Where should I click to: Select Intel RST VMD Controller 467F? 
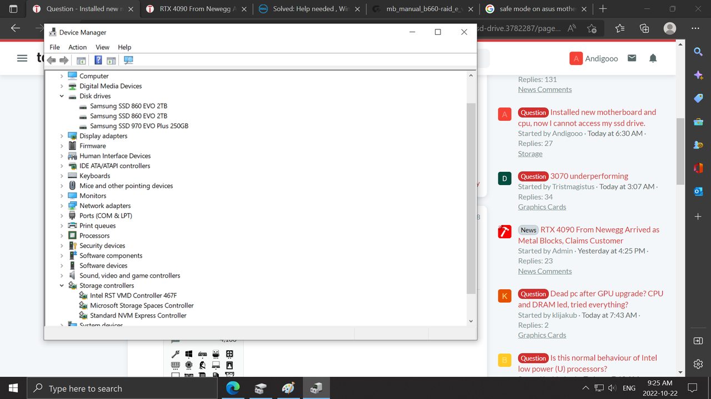coord(133,295)
